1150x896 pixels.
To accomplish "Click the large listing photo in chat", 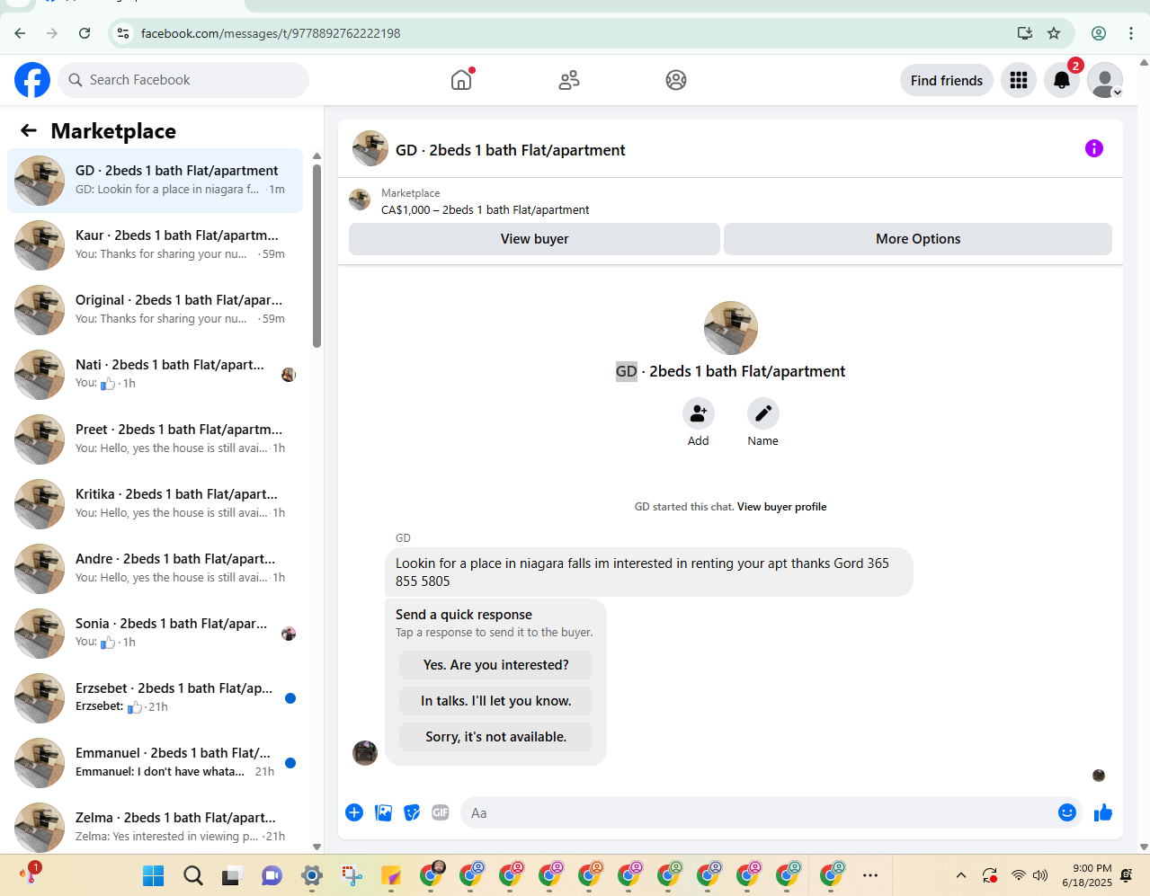I will click(731, 328).
